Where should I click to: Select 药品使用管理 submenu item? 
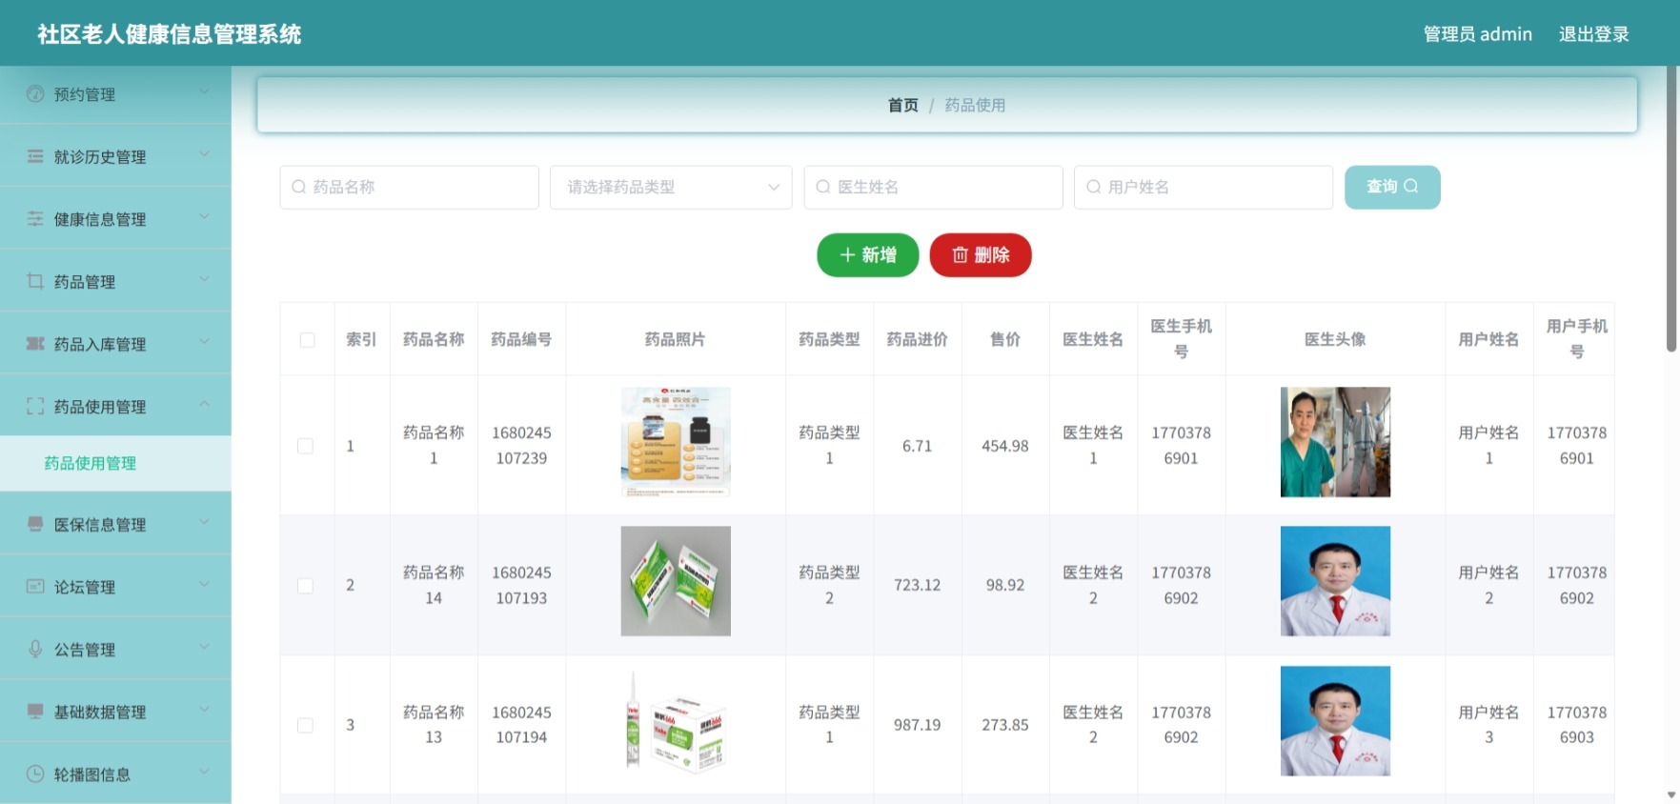click(115, 463)
